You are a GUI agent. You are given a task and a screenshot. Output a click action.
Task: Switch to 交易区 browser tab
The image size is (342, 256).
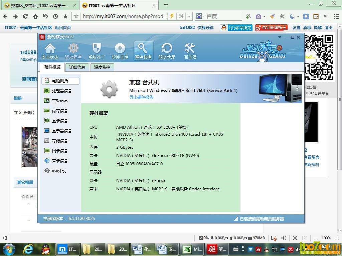coord(40,5)
